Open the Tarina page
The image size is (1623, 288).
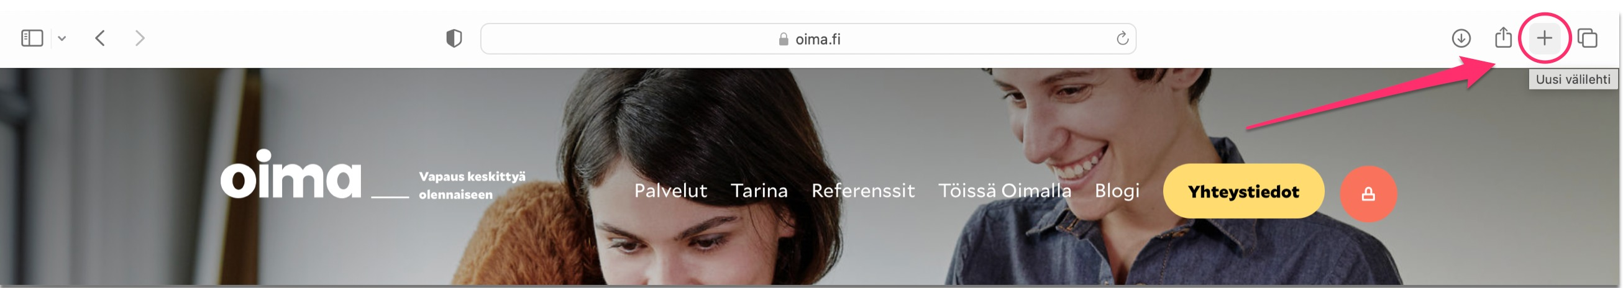(759, 191)
